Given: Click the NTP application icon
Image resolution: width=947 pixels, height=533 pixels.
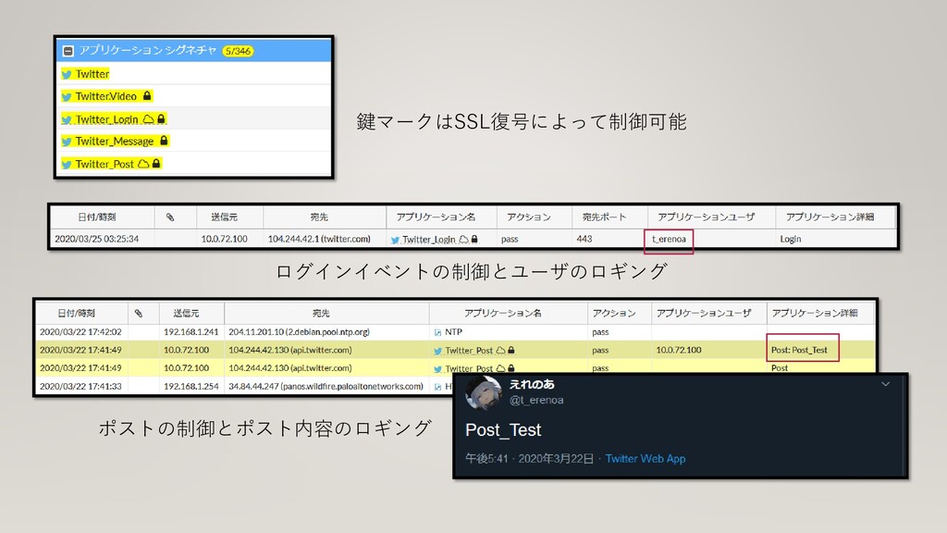Looking at the screenshot, I should [x=437, y=332].
